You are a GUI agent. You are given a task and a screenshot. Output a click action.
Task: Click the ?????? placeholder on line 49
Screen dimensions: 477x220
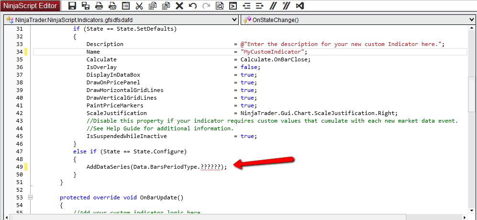tap(210, 167)
